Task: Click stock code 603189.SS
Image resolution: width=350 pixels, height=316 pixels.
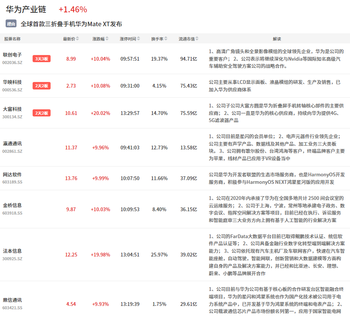Action: (x=12, y=182)
